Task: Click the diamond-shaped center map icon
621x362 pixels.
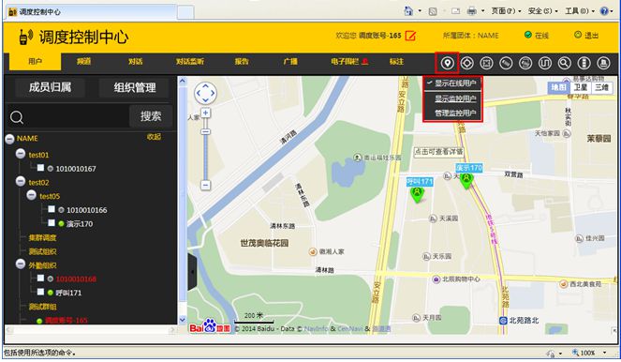Action: pyautogui.click(x=467, y=63)
